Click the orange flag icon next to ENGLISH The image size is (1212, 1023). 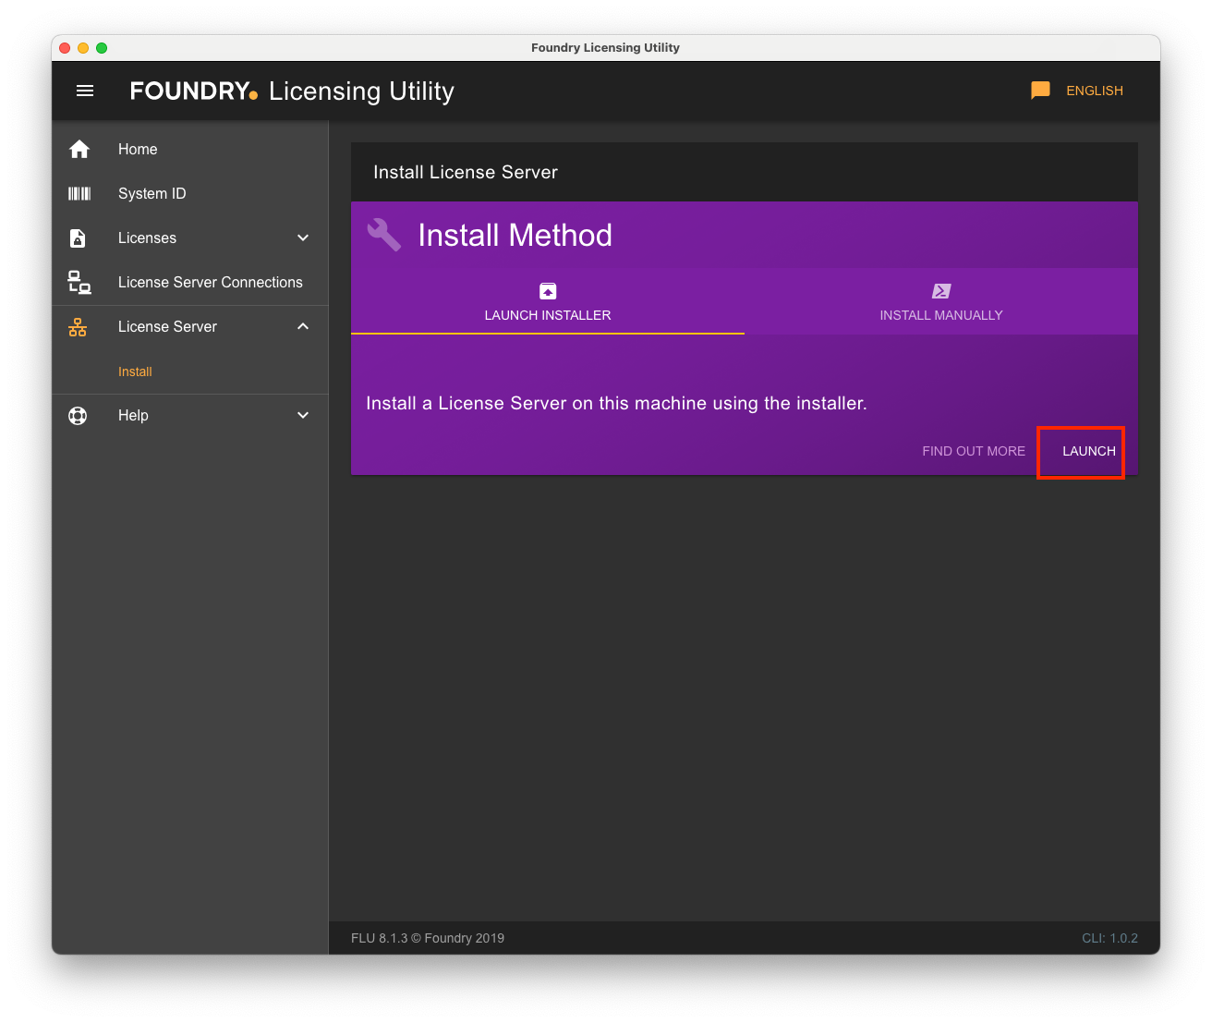coord(1039,90)
